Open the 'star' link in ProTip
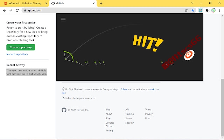Screen dimensions: 224x140 (63, 93)
